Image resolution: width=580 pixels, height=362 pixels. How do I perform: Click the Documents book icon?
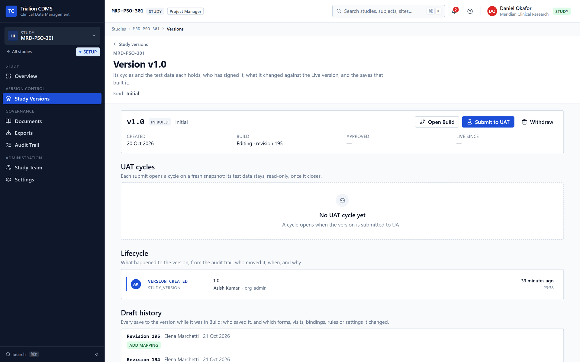8,121
